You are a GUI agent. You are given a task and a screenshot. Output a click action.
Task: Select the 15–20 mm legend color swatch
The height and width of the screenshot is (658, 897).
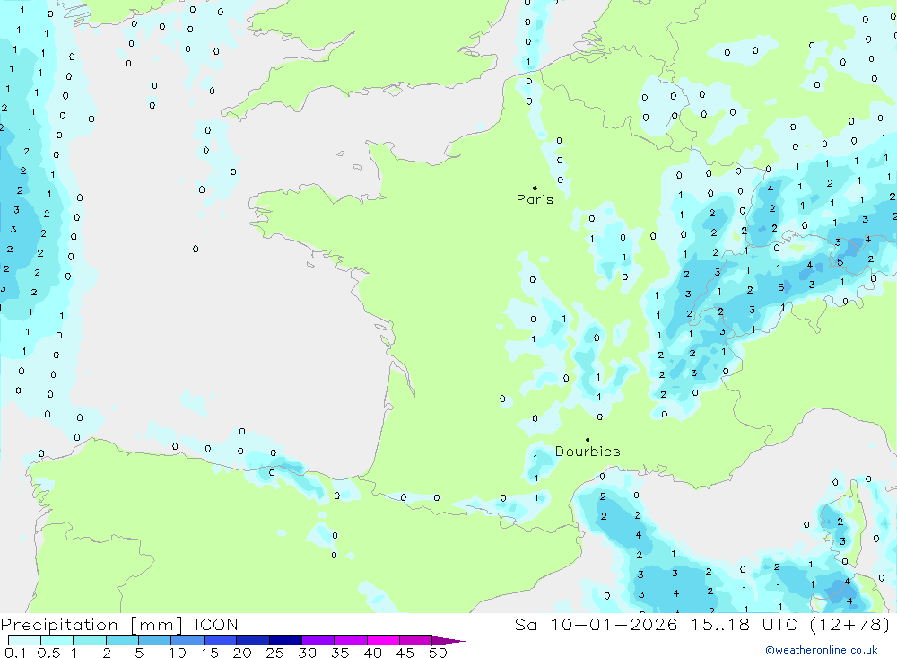(220, 640)
